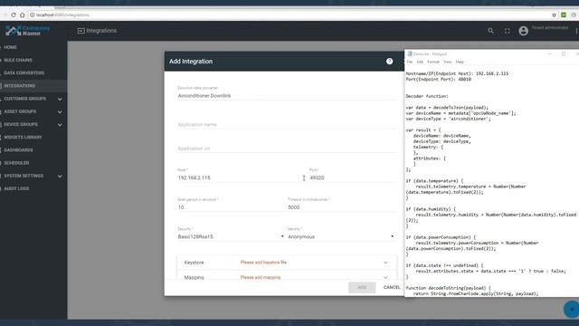Click the Application name field
The image size is (579, 326).
[x=286, y=125]
